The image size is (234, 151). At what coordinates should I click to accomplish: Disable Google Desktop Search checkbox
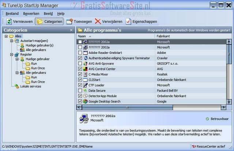pyautogui.click(x=80, y=102)
